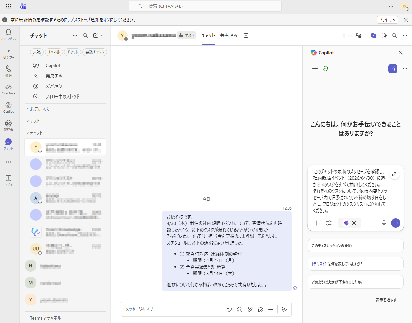Expand 表示を増やす for more suggestions
This screenshot has width=412, height=323.
[388, 300]
